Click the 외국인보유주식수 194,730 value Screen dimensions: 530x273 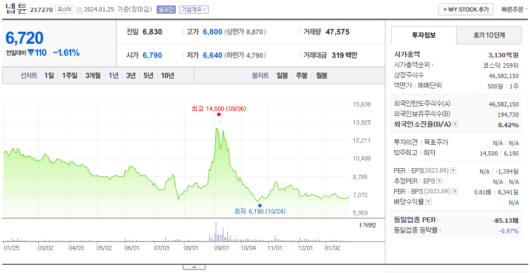[x=508, y=115]
